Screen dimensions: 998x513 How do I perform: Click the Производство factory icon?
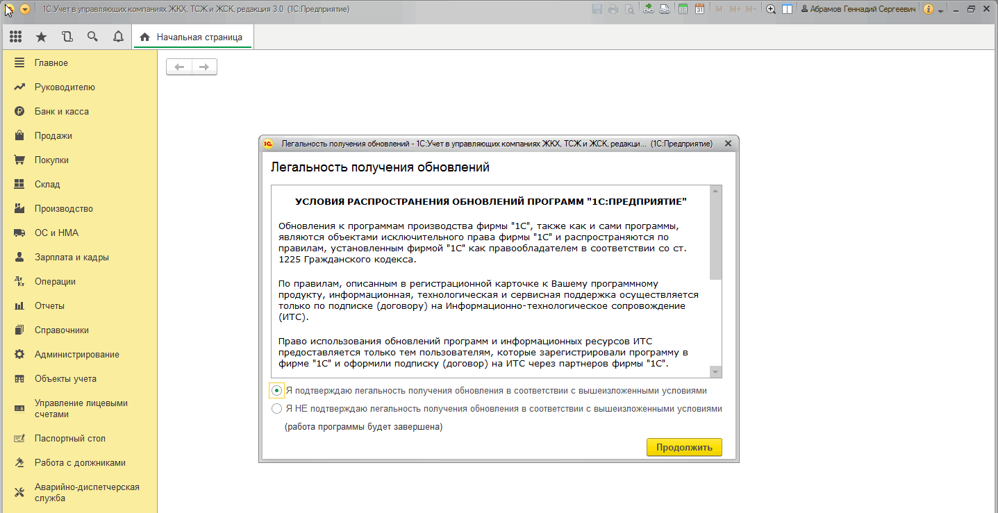coord(20,208)
